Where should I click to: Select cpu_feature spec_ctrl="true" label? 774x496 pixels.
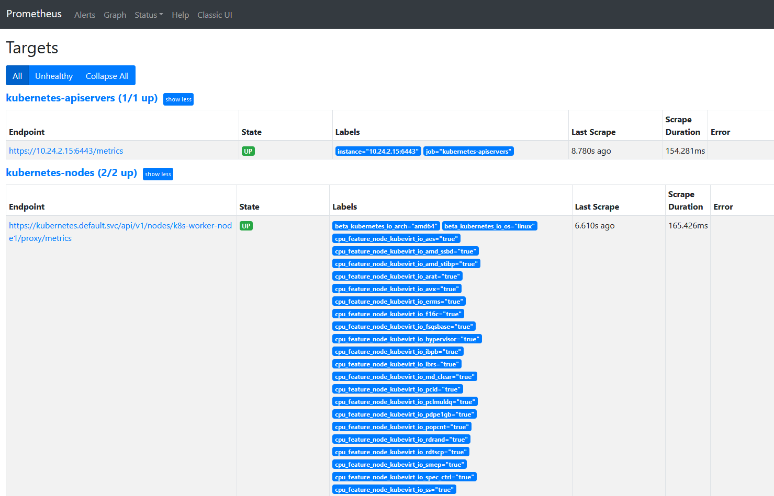pos(405,477)
